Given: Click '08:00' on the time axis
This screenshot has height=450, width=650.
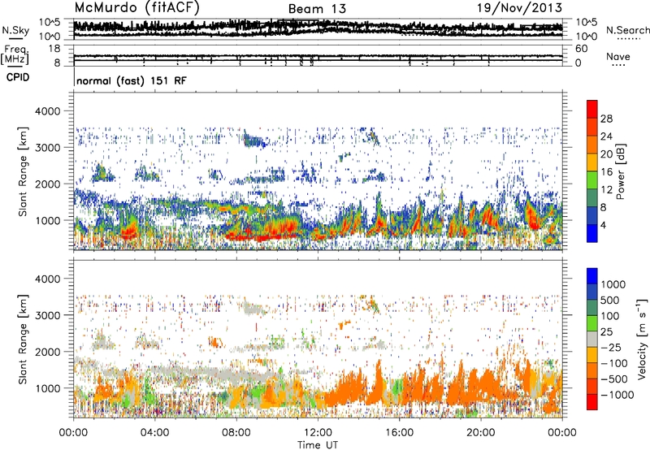Looking at the screenshot, I should point(236,433).
